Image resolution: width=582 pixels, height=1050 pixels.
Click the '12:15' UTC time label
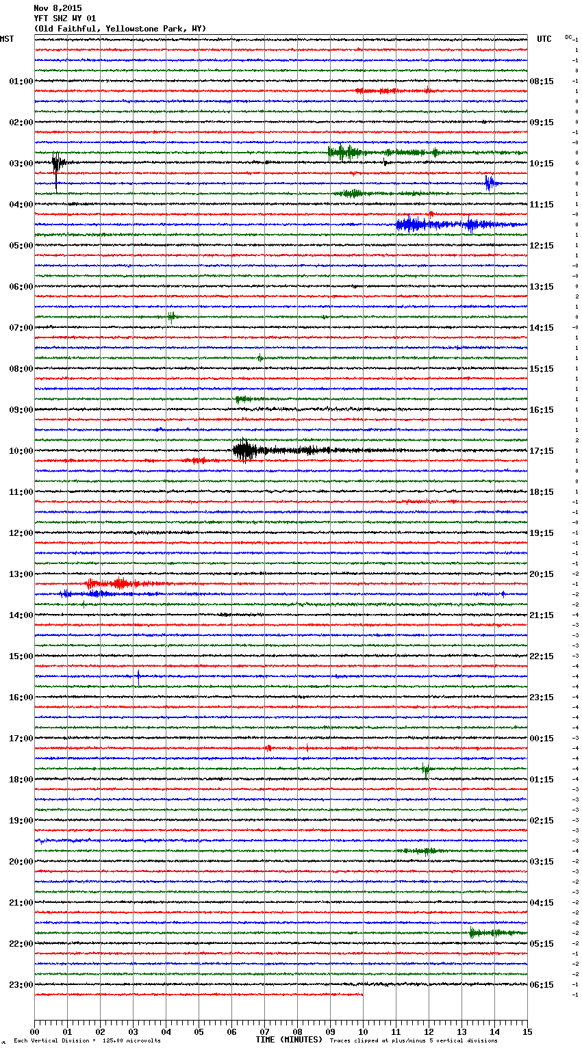click(x=542, y=246)
